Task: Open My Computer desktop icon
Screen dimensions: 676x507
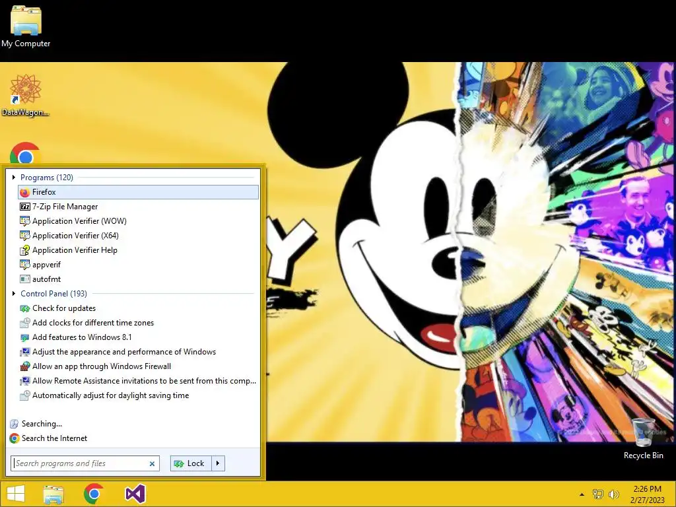Action: 26,26
